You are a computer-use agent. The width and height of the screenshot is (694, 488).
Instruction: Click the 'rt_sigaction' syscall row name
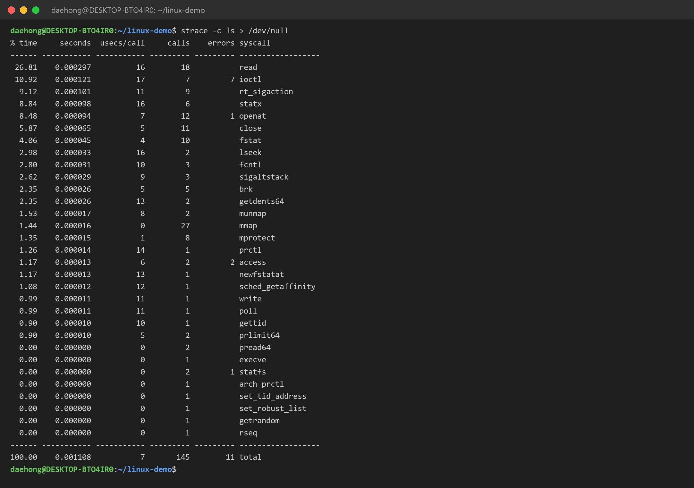click(x=266, y=92)
